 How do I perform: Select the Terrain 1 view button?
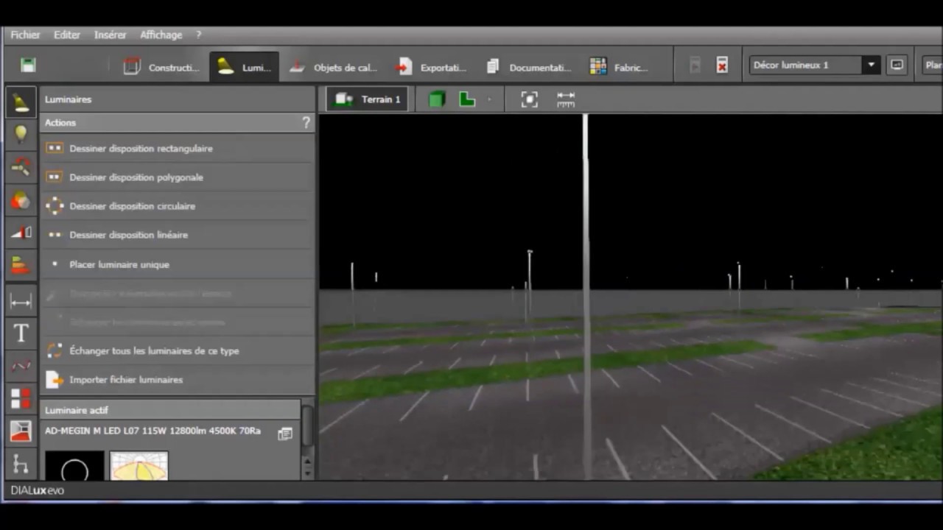pyautogui.click(x=368, y=99)
